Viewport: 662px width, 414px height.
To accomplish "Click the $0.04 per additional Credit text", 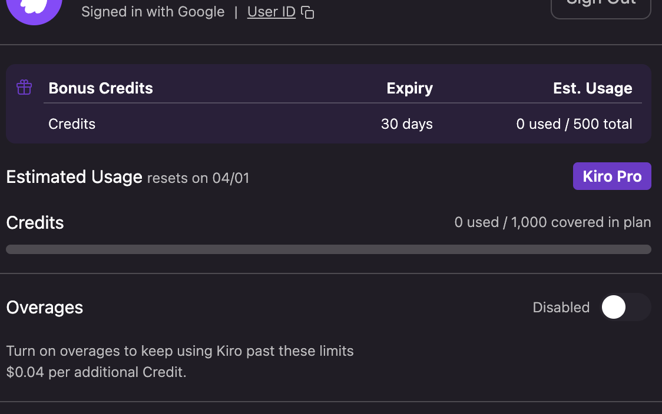I will [x=96, y=372].
